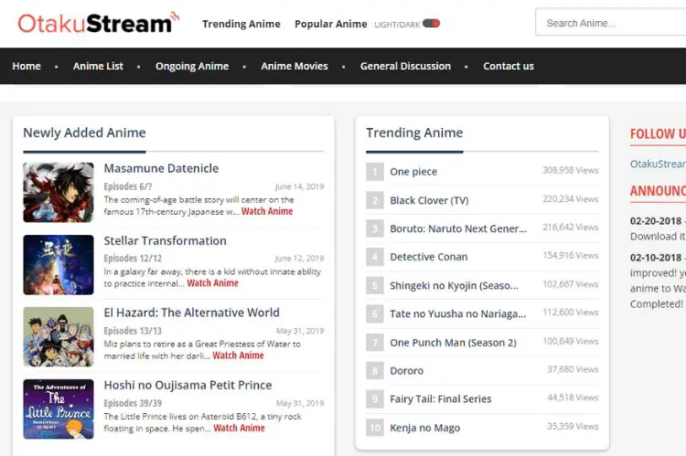The width and height of the screenshot is (686, 456).
Task: Open the OtakuStream link in the sidebar
Action: click(658, 164)
